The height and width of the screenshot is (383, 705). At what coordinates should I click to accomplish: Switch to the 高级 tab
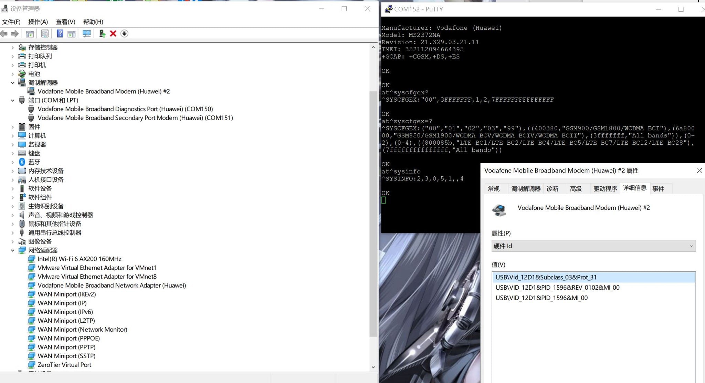(576, 189)
